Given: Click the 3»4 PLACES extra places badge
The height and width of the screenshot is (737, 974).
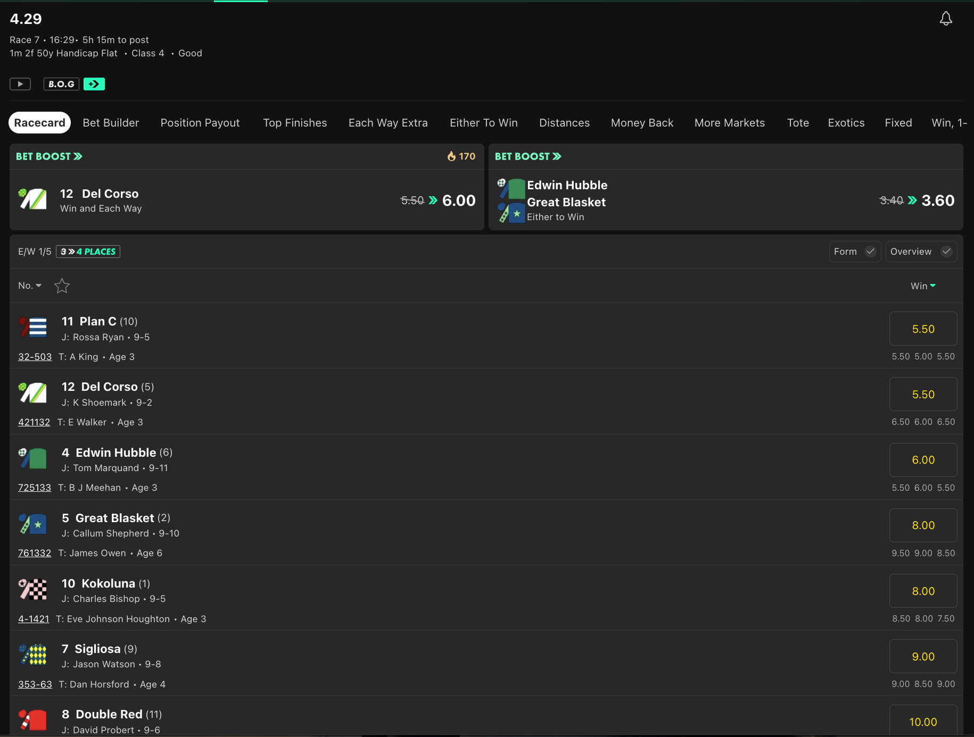Looking at the screenshot, I should 88,252.
